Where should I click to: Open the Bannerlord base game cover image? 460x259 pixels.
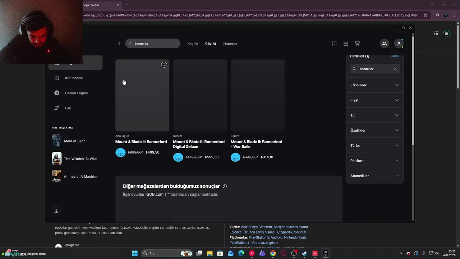142,95
